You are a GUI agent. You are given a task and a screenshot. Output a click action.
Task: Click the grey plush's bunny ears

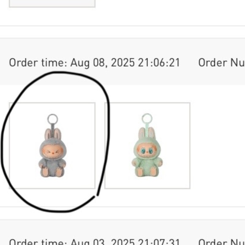pyautogui.click(x=53, y=134)
